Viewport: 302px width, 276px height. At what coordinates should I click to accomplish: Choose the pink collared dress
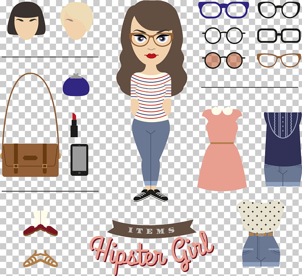pos(222,149)
